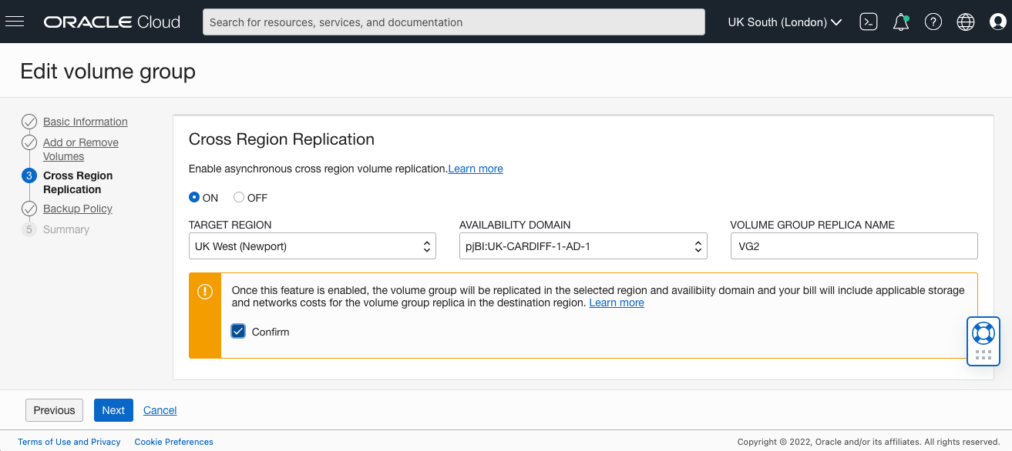Click the Next button
The height and width of the screenshot is (451, 1012).
tap(113, 410)
